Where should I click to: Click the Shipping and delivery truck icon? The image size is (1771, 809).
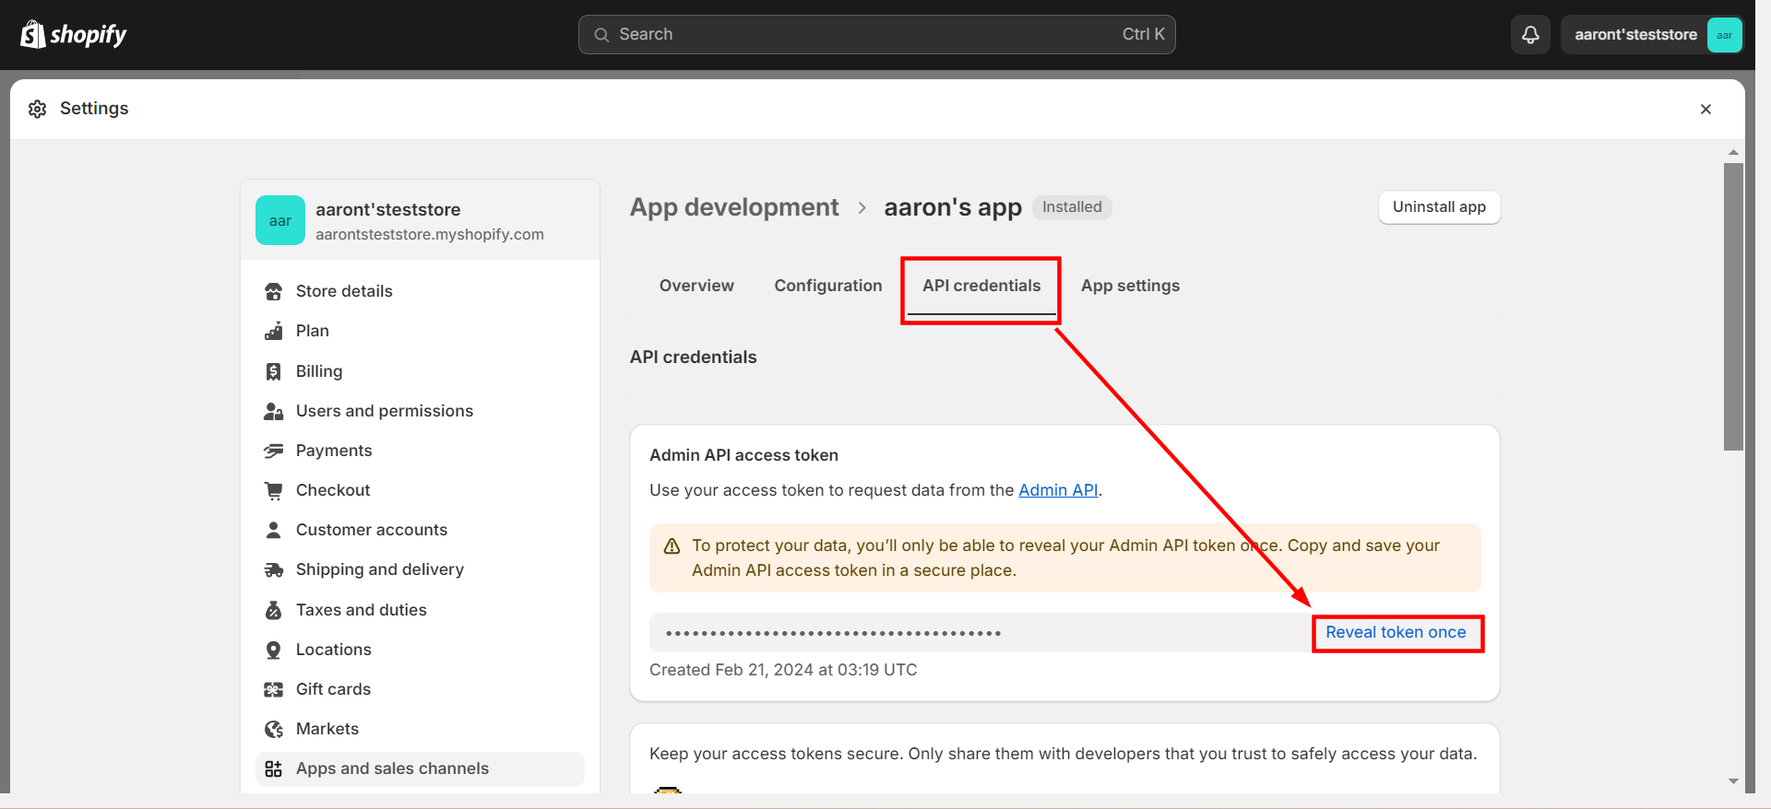[x=274, y=569]
